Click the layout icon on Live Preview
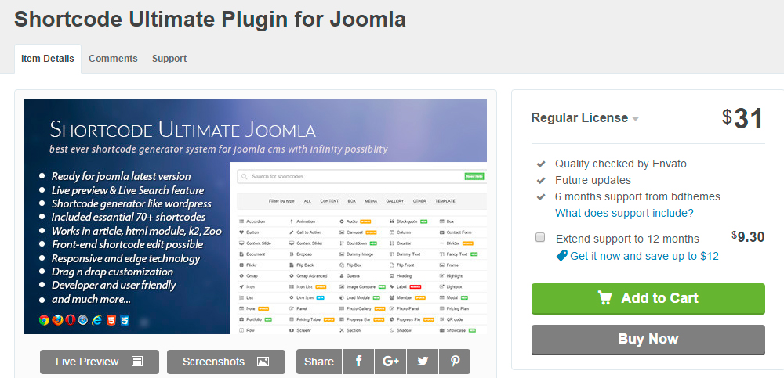 pos(137,362)
